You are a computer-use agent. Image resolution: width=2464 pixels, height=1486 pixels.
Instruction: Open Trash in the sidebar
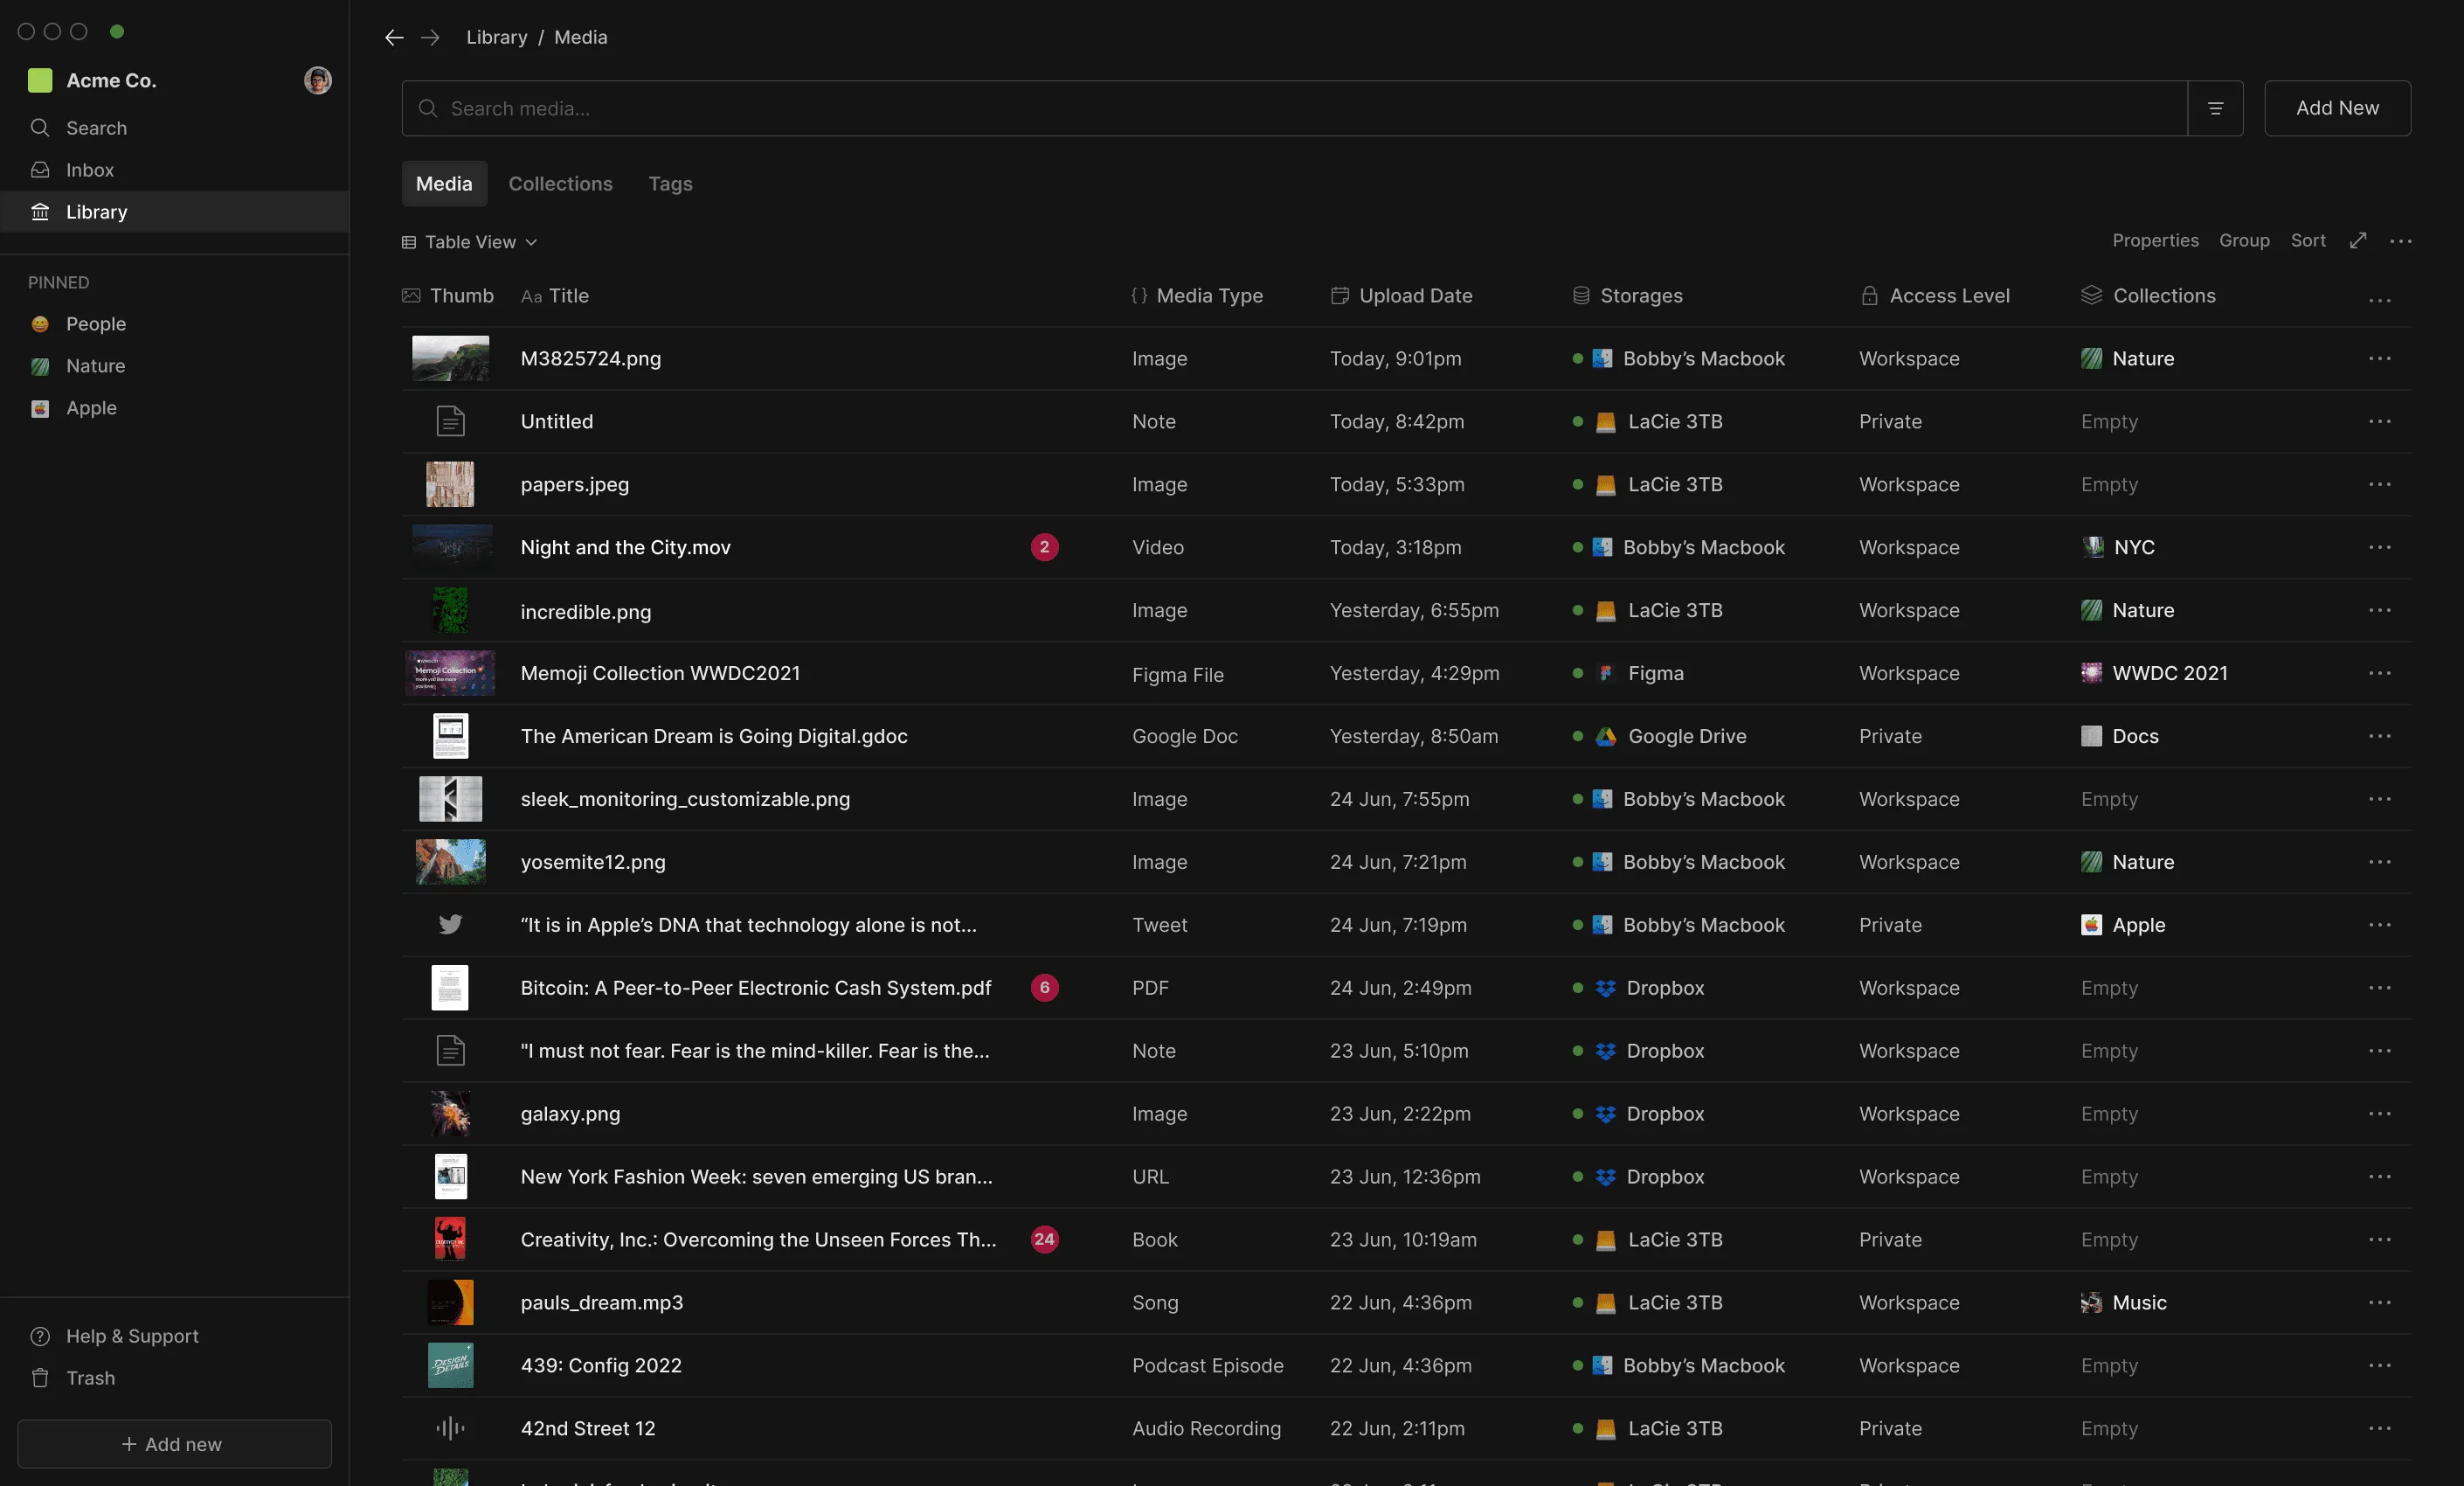tap(174, 1378)
